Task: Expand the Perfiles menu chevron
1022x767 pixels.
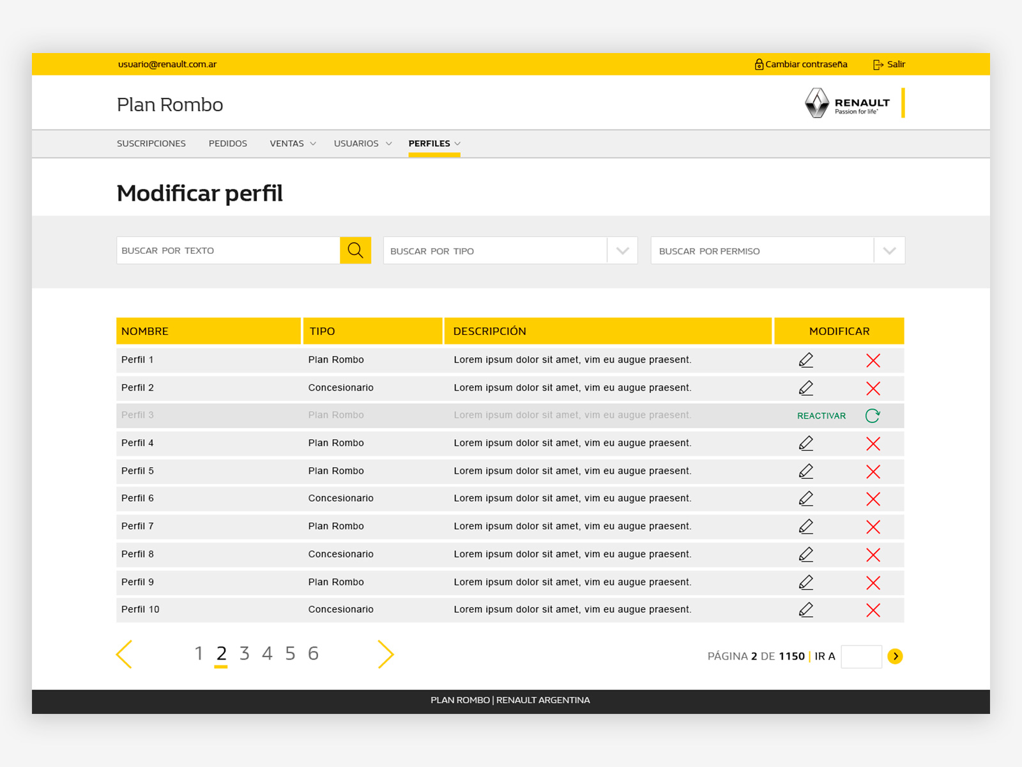Action: pyautogui.click(x=457, y=144)
